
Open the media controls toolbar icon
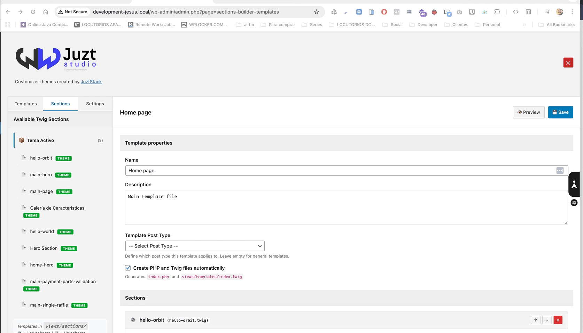547,12
